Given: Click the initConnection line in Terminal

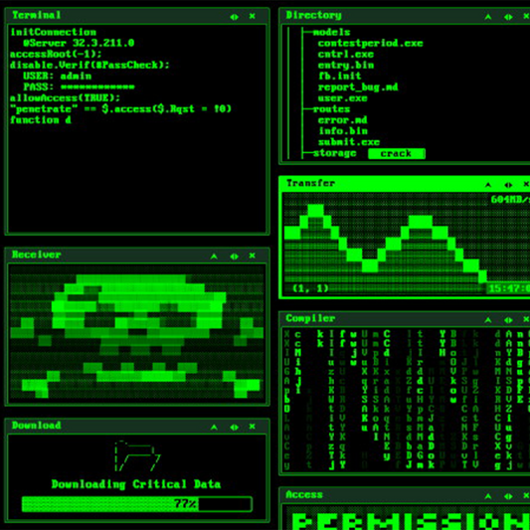Looking at the screenshot, I should coord(53,32).
